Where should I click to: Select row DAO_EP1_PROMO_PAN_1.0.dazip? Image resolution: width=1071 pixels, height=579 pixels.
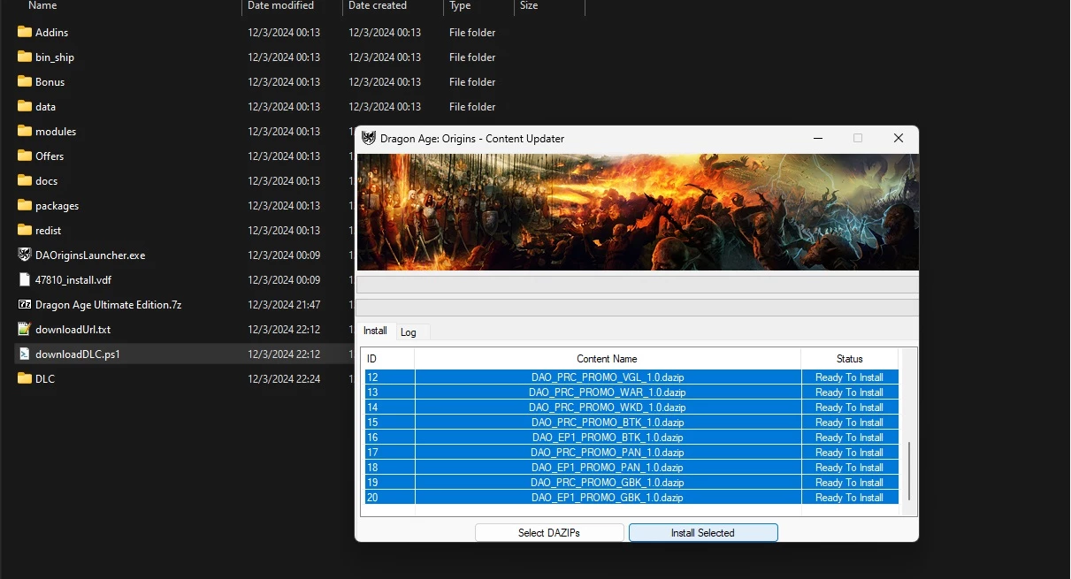coord(631,468)
